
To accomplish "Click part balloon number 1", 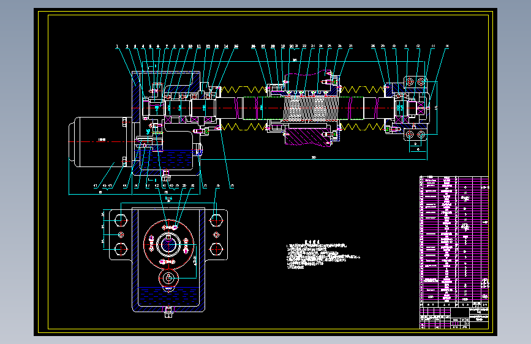I will pyautogui.click(x=117, y=47).
